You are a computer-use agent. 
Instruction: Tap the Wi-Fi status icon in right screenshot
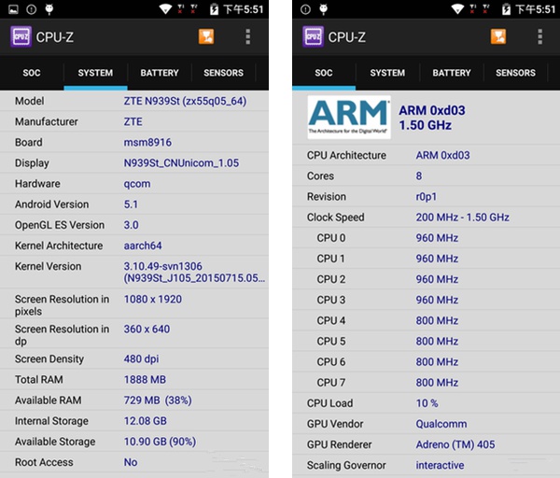[457, 9]
